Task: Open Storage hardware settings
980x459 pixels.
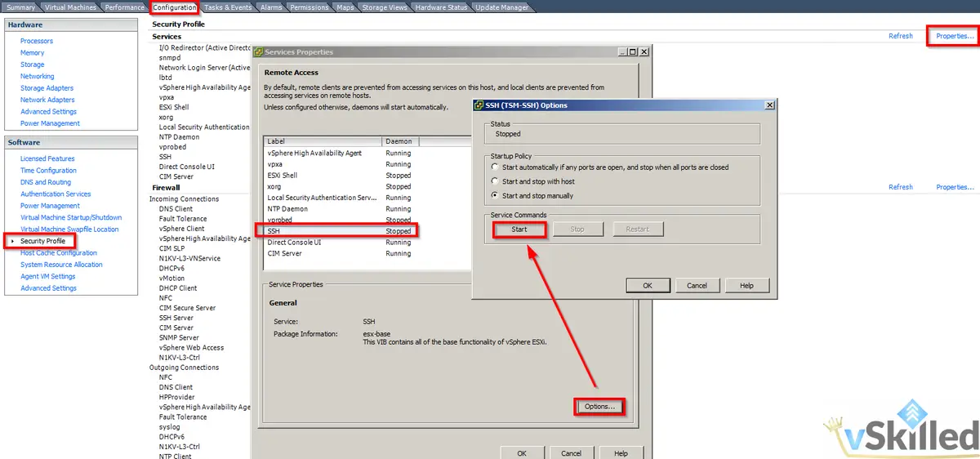Action: (33, 65)
